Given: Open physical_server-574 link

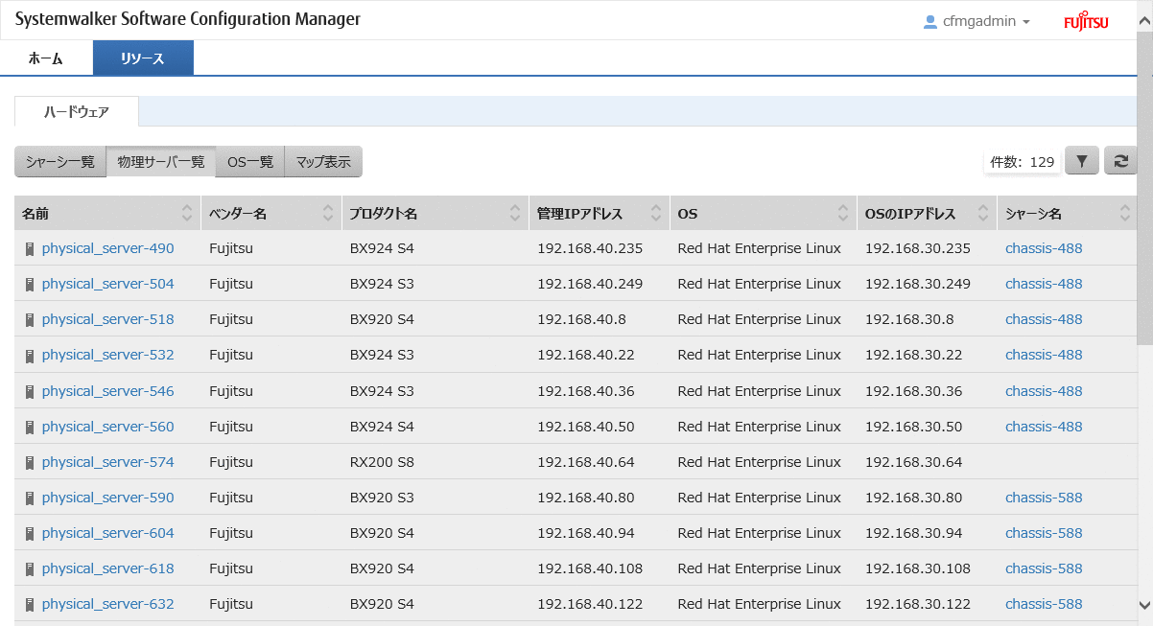Looking at the screenshot, I should coord(108,462).
